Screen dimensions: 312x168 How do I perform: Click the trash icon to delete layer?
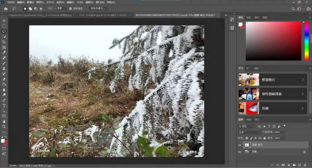(305, 165)
